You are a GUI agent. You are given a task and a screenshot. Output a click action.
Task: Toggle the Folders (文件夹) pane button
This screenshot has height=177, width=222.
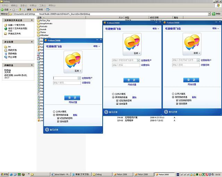(x=38, y=10)
